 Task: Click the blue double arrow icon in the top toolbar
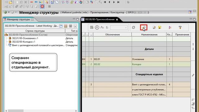pos(36,2)
